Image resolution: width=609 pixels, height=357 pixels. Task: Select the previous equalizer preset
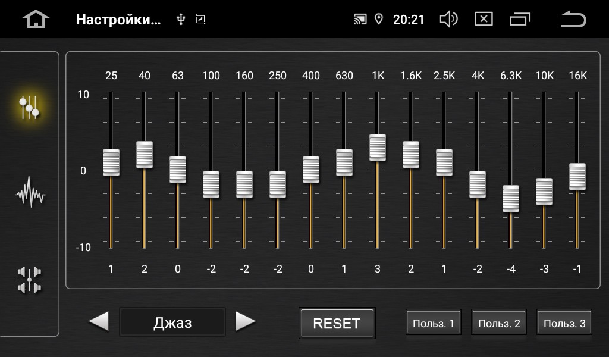pos(99,322)
